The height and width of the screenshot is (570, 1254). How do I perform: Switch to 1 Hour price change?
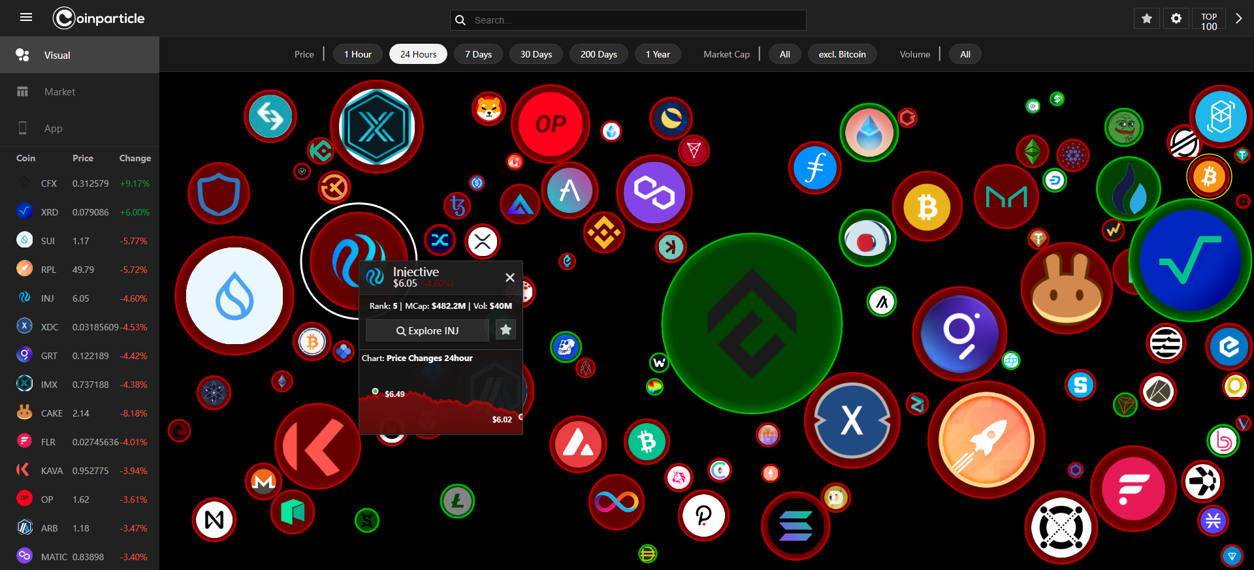click(358, 54)
